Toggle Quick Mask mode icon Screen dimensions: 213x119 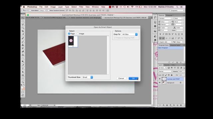[23, 92]
